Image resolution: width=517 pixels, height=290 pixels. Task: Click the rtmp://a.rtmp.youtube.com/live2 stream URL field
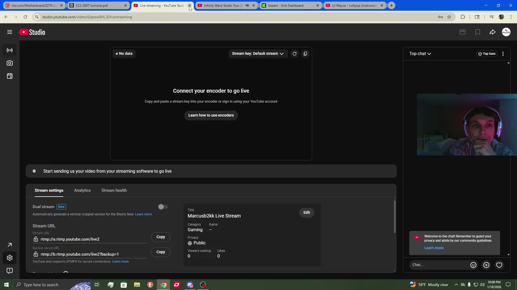click(x=90, y=239)
